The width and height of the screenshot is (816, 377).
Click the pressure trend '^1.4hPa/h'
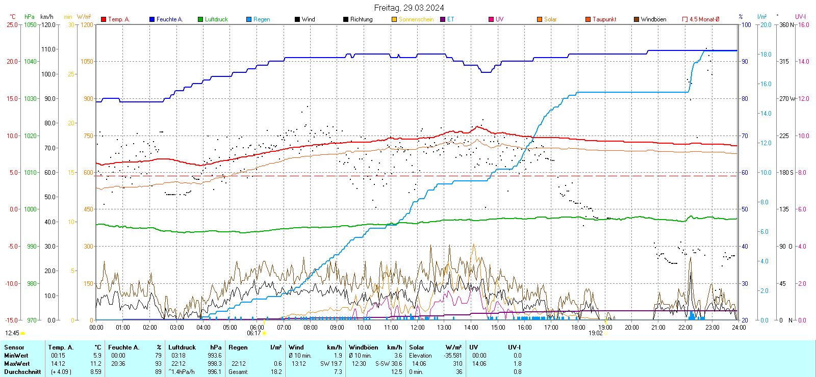[182, 372]
